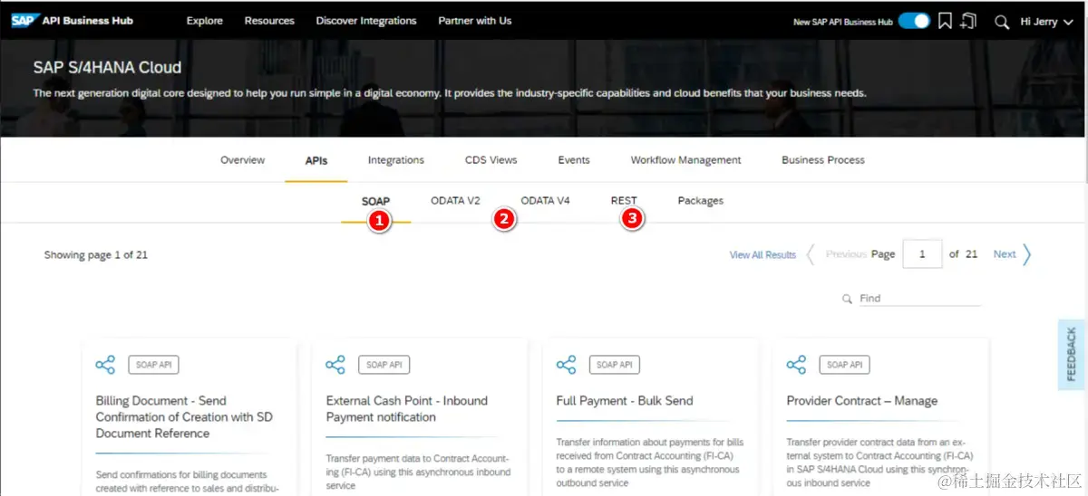Click the Find magnifier icon

[x=847, y=299]
